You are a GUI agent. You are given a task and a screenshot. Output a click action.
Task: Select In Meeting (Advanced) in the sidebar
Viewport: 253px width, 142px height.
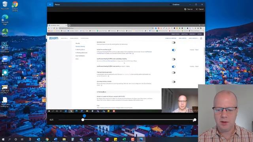tap(81, 52)
